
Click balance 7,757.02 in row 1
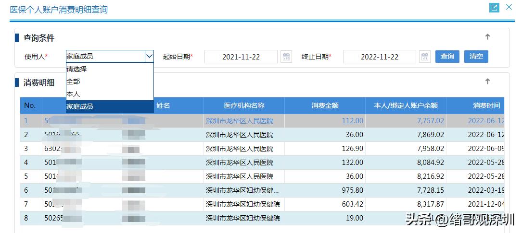tap(431, 121)
